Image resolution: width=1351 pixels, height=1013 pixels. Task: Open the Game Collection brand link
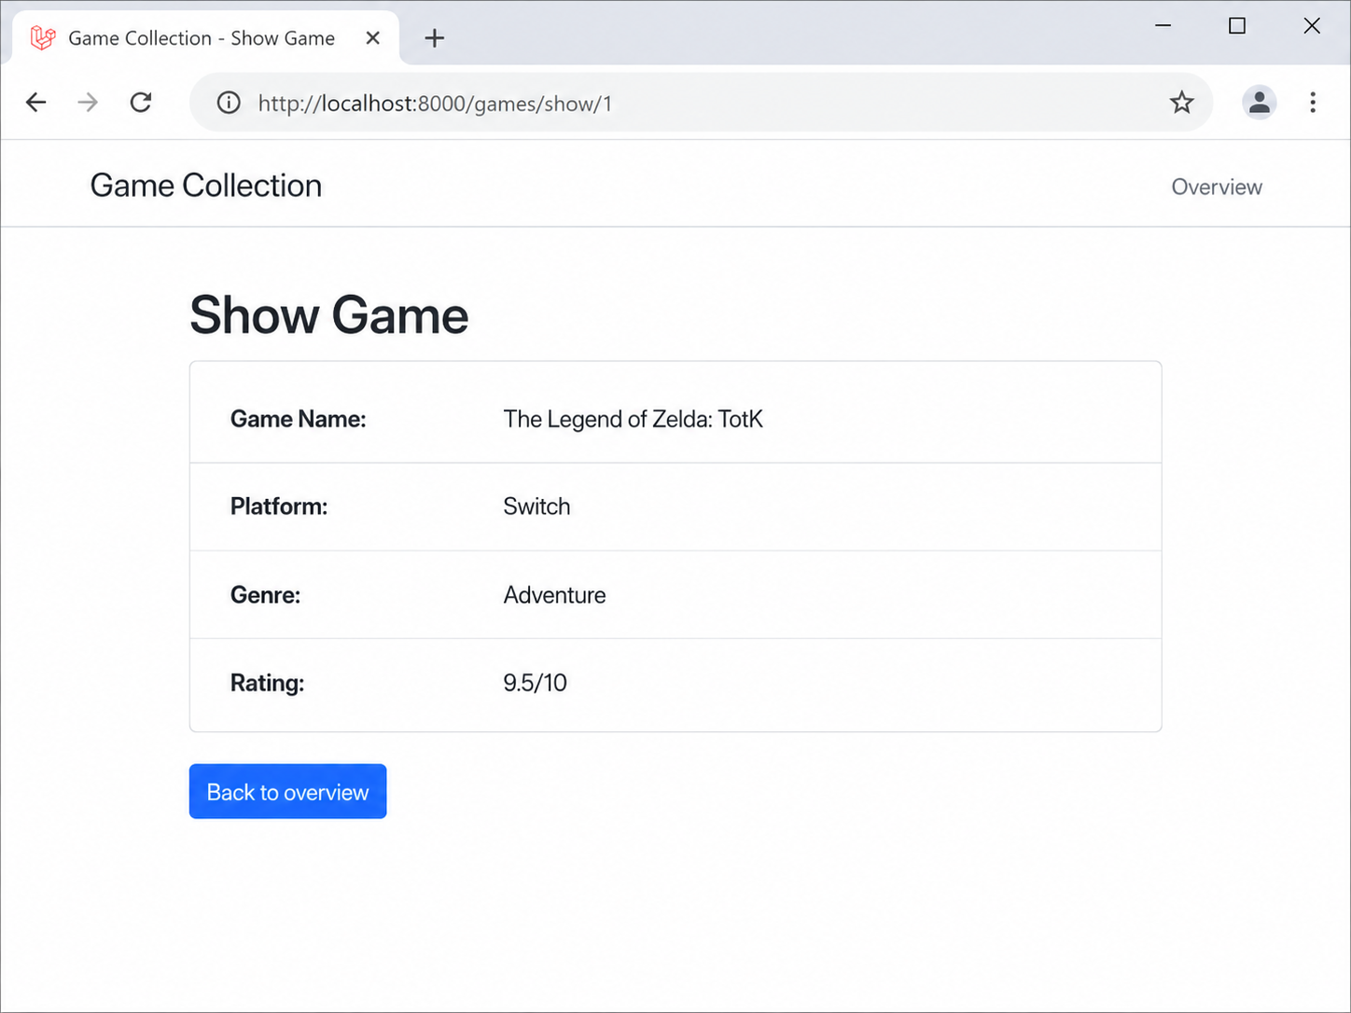[205, 186]
